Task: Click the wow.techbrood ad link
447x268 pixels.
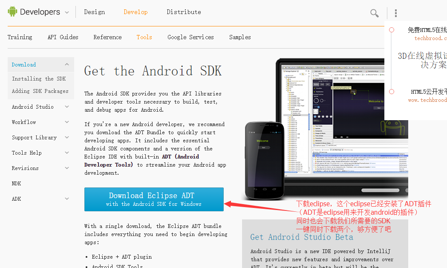Action: point(427,100)
